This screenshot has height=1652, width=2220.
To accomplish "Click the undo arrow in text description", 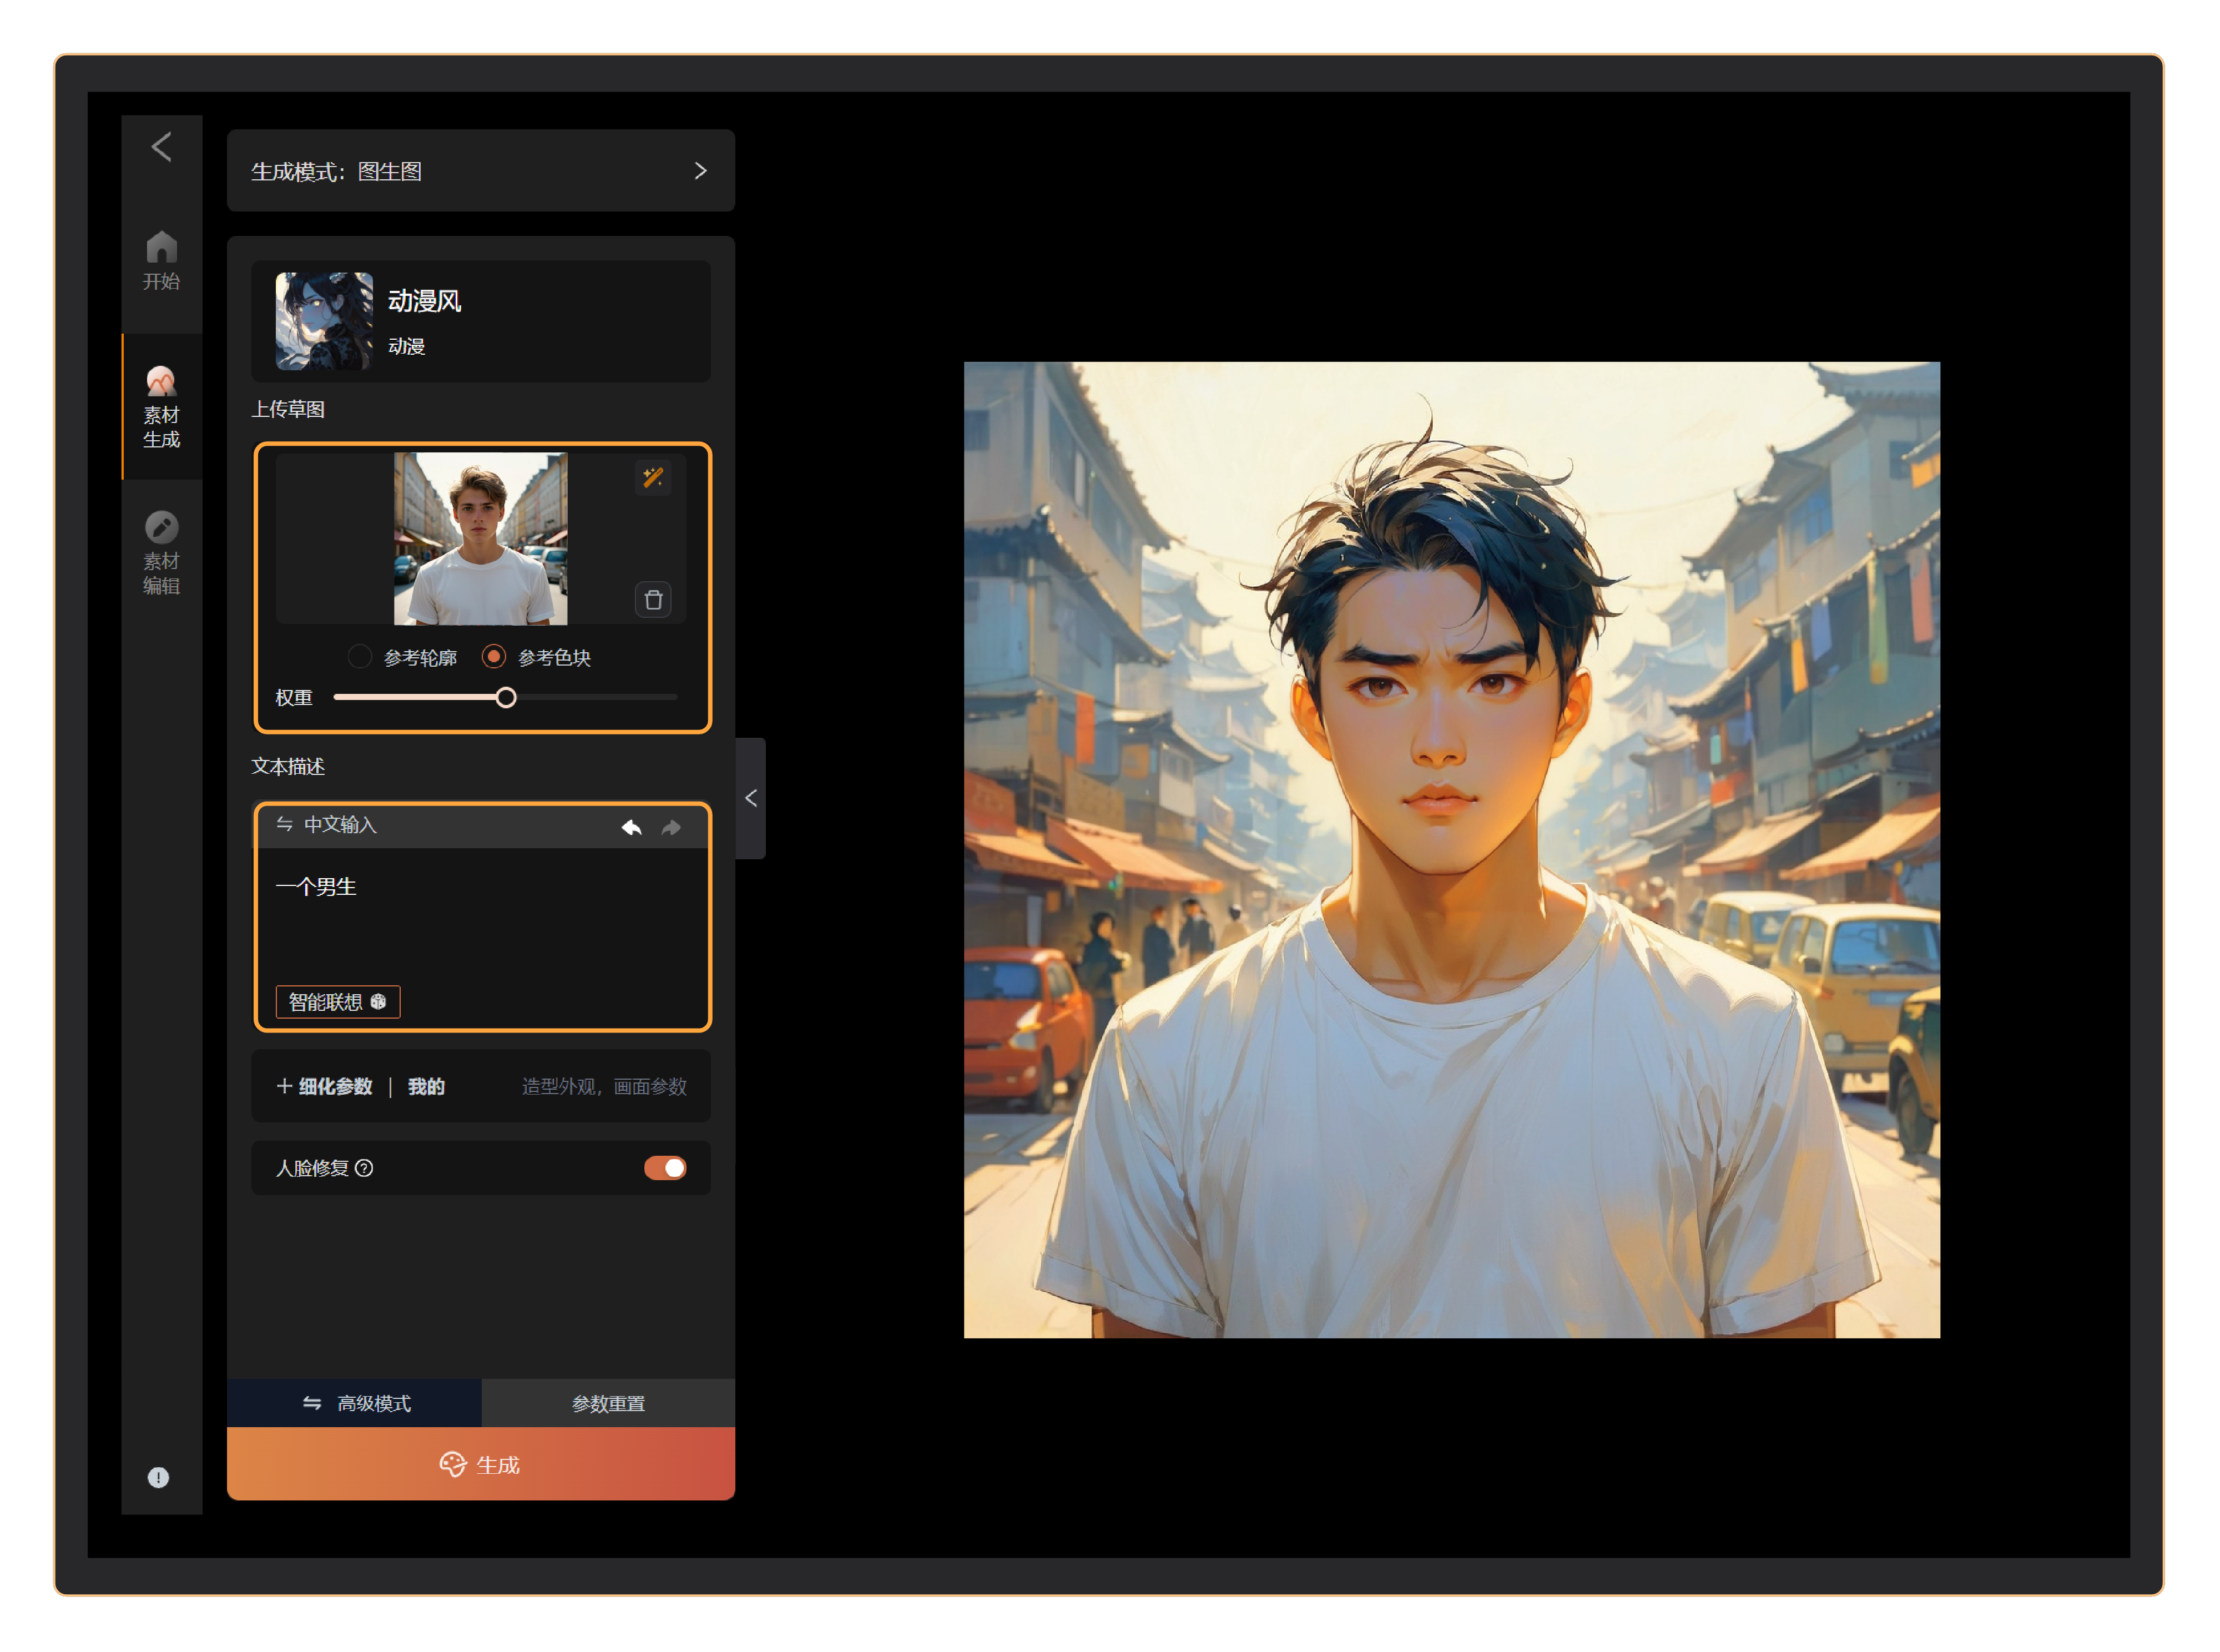I will tap(630, 827).
